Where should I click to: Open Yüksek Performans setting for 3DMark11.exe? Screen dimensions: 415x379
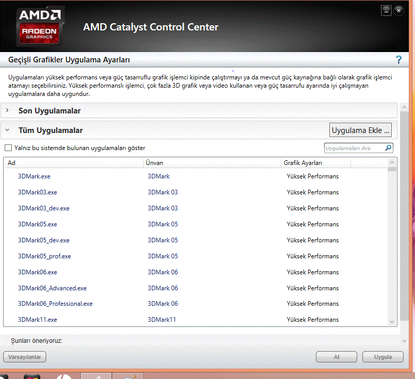313,320
